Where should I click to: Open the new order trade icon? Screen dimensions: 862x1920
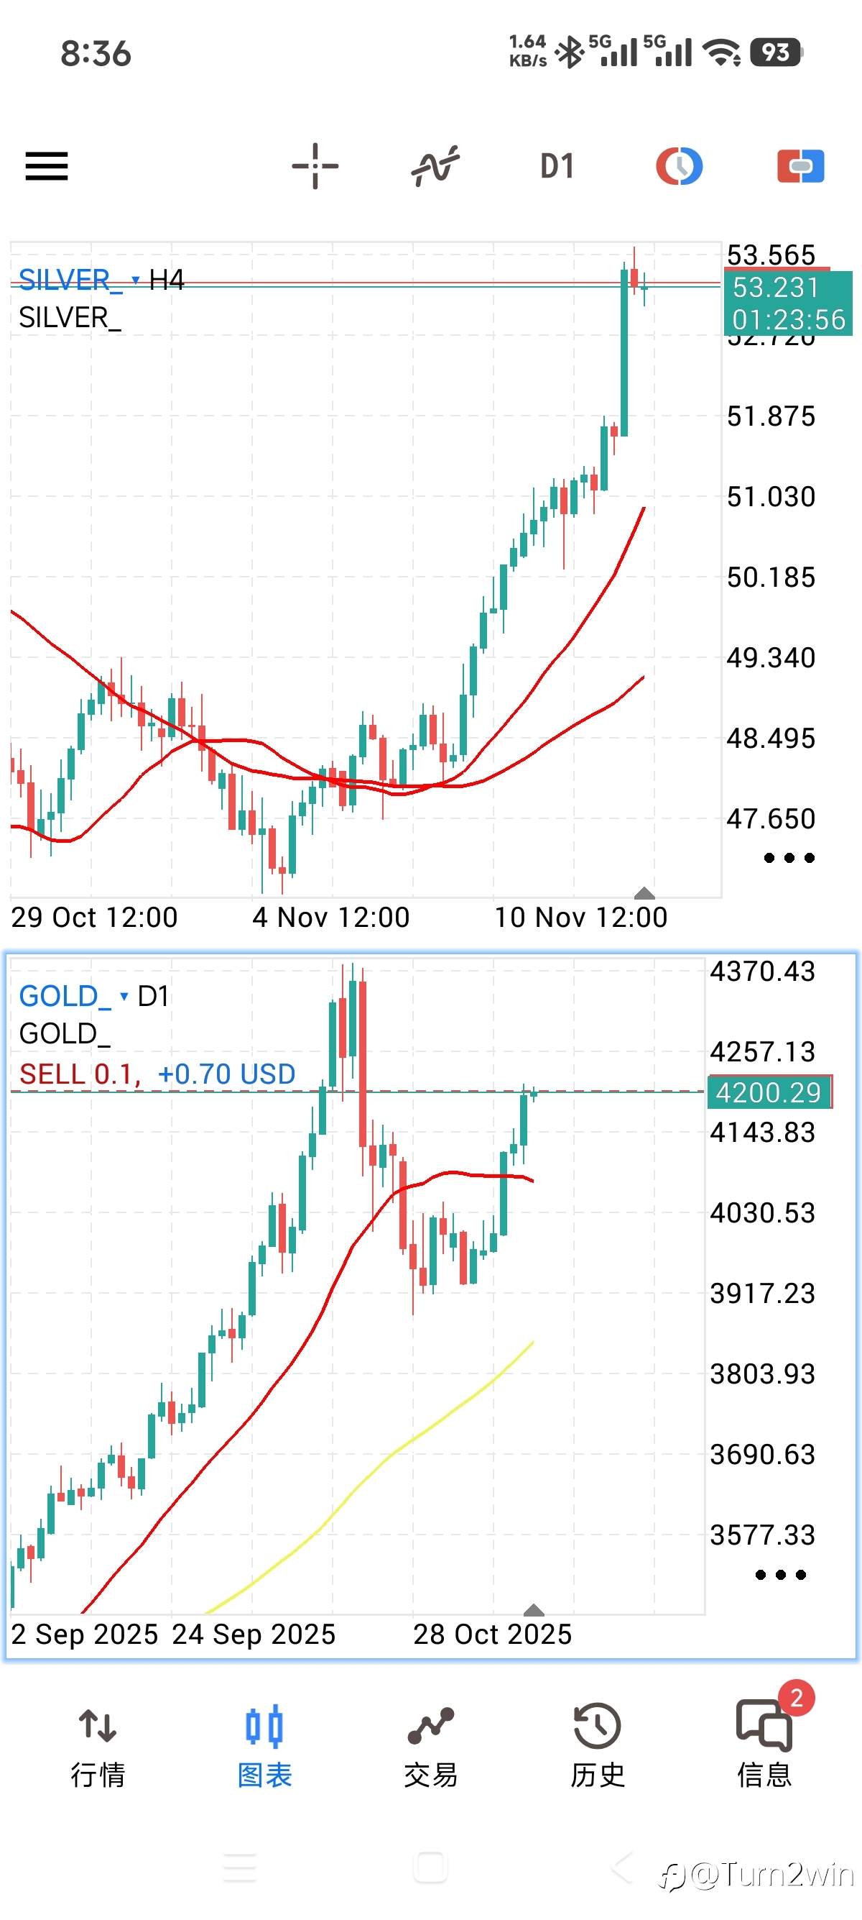point(800,165)
